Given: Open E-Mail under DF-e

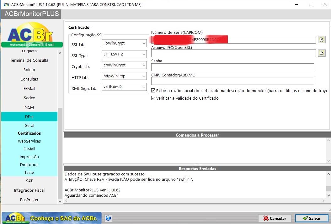Looking at the screenshot, I should pos(29,149).
